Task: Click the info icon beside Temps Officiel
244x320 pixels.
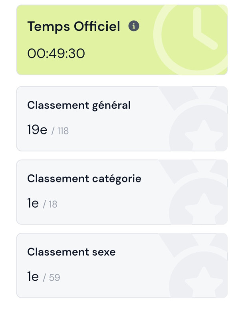Action: coord(134,26)
